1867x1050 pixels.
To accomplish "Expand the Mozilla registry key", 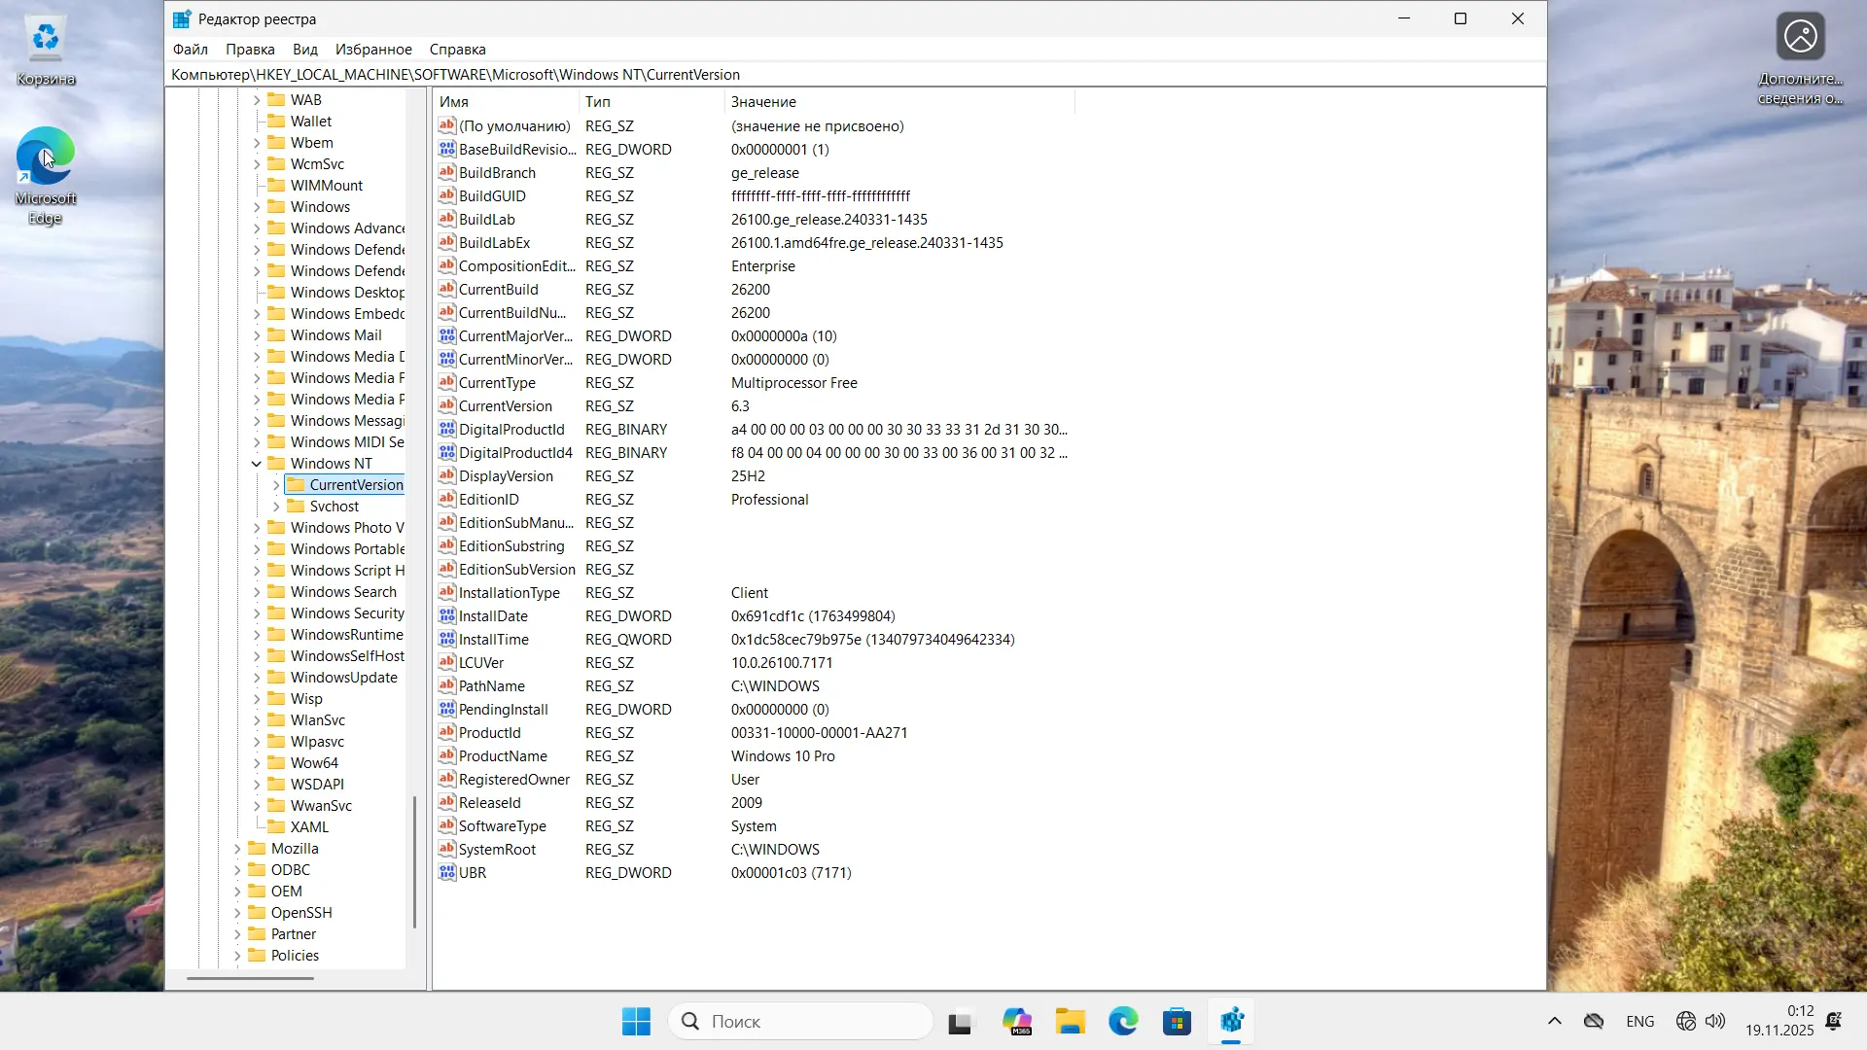I will [237, 849].
